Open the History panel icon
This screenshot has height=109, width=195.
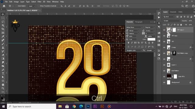click(159, 13)
